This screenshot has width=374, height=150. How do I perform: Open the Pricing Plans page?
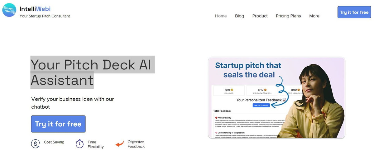(288, 16)
